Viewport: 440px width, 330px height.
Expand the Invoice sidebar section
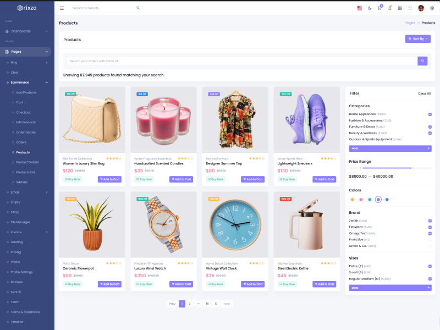27,232
